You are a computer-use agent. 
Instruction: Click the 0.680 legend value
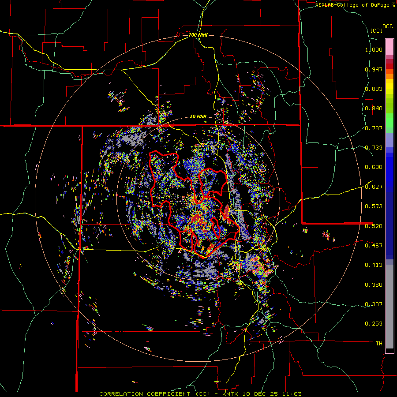tap(374, 167)
